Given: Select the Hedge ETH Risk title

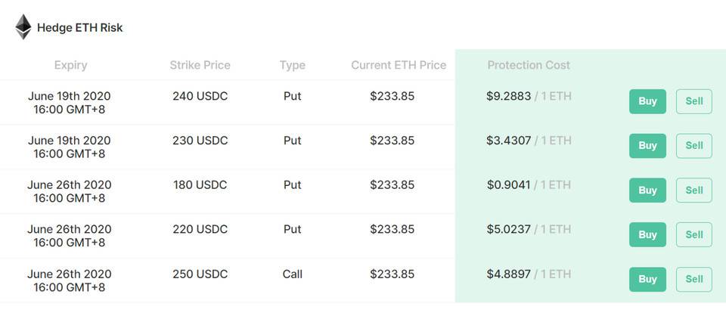Looking at the screenshot, I should (x=79, y=28).
